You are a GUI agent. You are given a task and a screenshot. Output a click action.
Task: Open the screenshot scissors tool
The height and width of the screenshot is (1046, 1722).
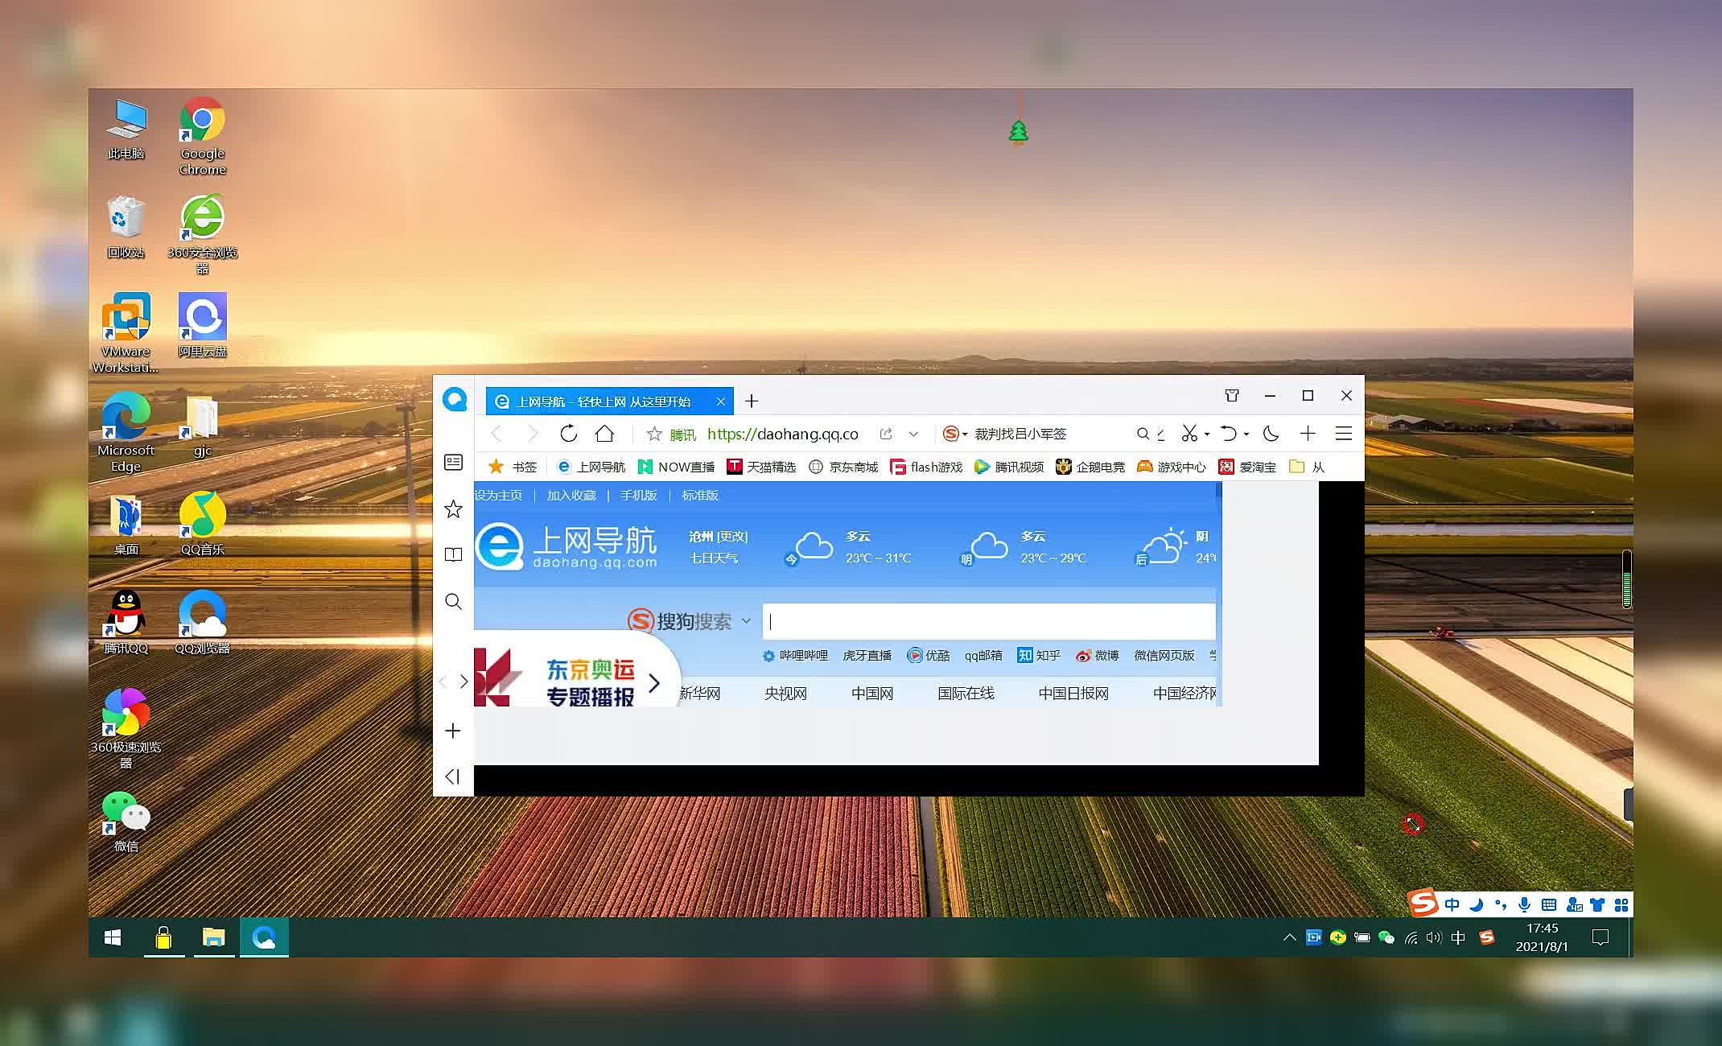pyautogui.click(x=1189, y=434)
